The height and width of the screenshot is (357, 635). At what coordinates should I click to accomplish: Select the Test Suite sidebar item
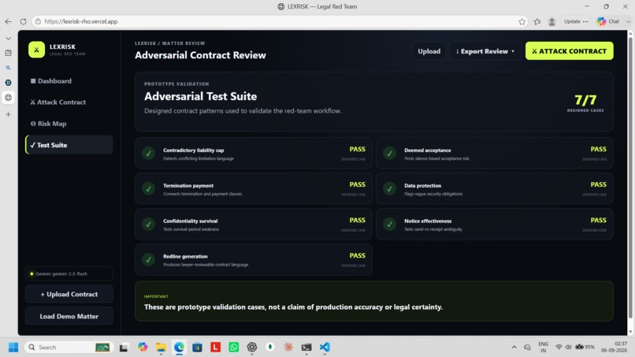click(69, 145)
